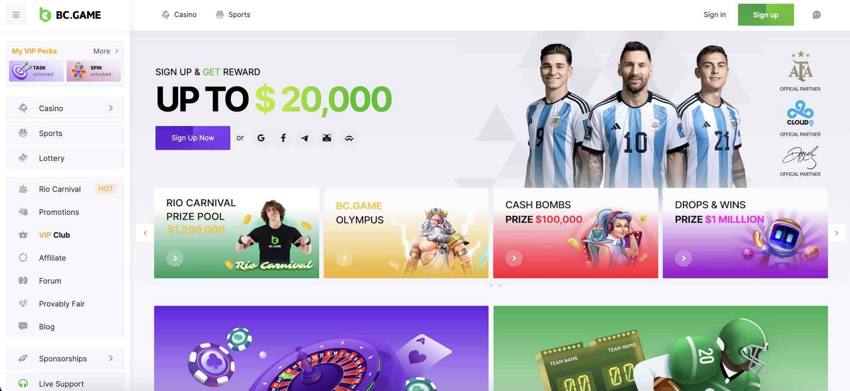This screenshot has width=850, height=391.
Task: Advance the promo carousel with right arrow
Action: (837, 233)
